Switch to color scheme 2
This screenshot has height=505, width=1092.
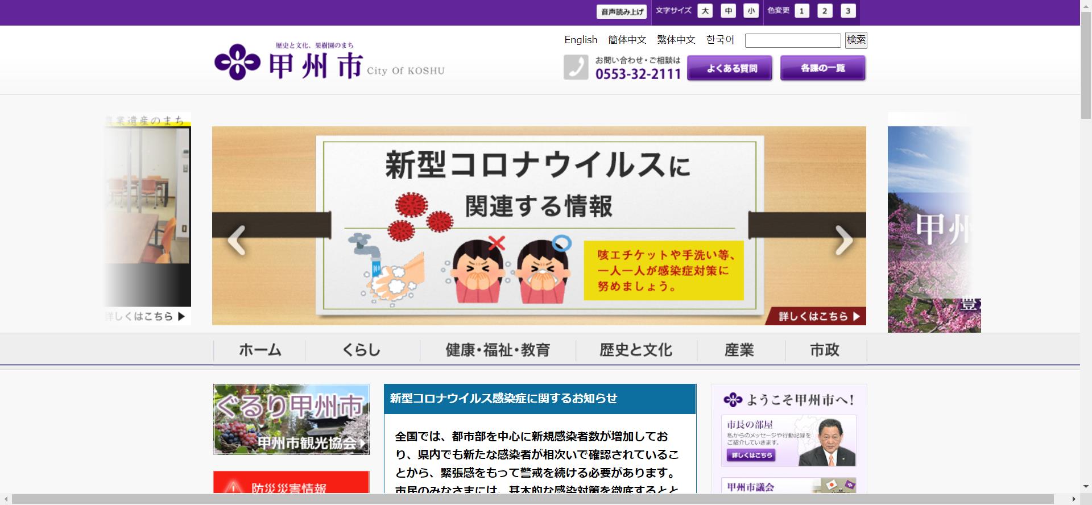[x=825, y=11]
